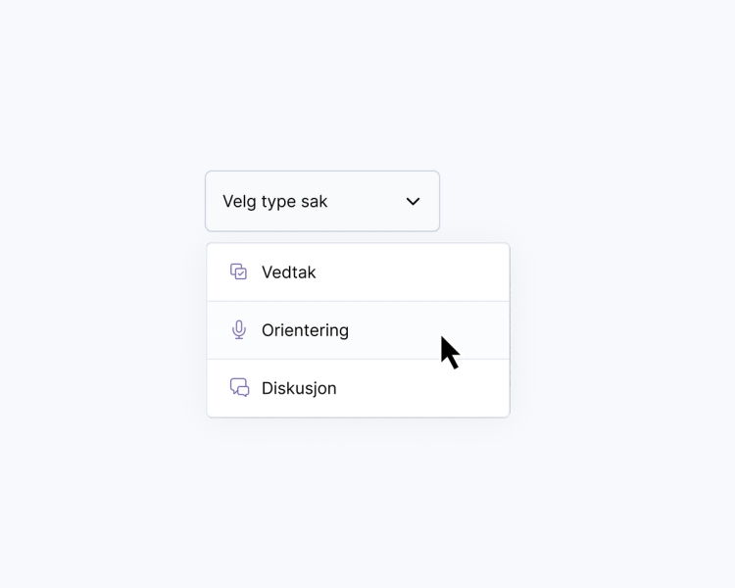Viewport: 735px width, 588px height.
Task: Click the "Velg type sak" placeholder text
Action: tap(275, 202)
